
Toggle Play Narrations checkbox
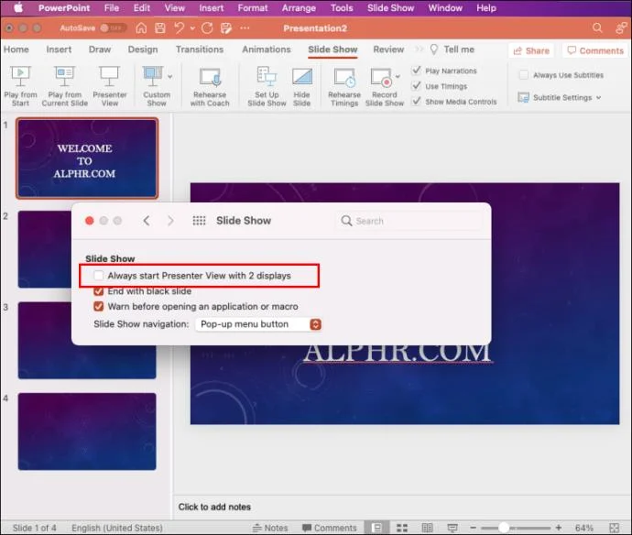417,71
